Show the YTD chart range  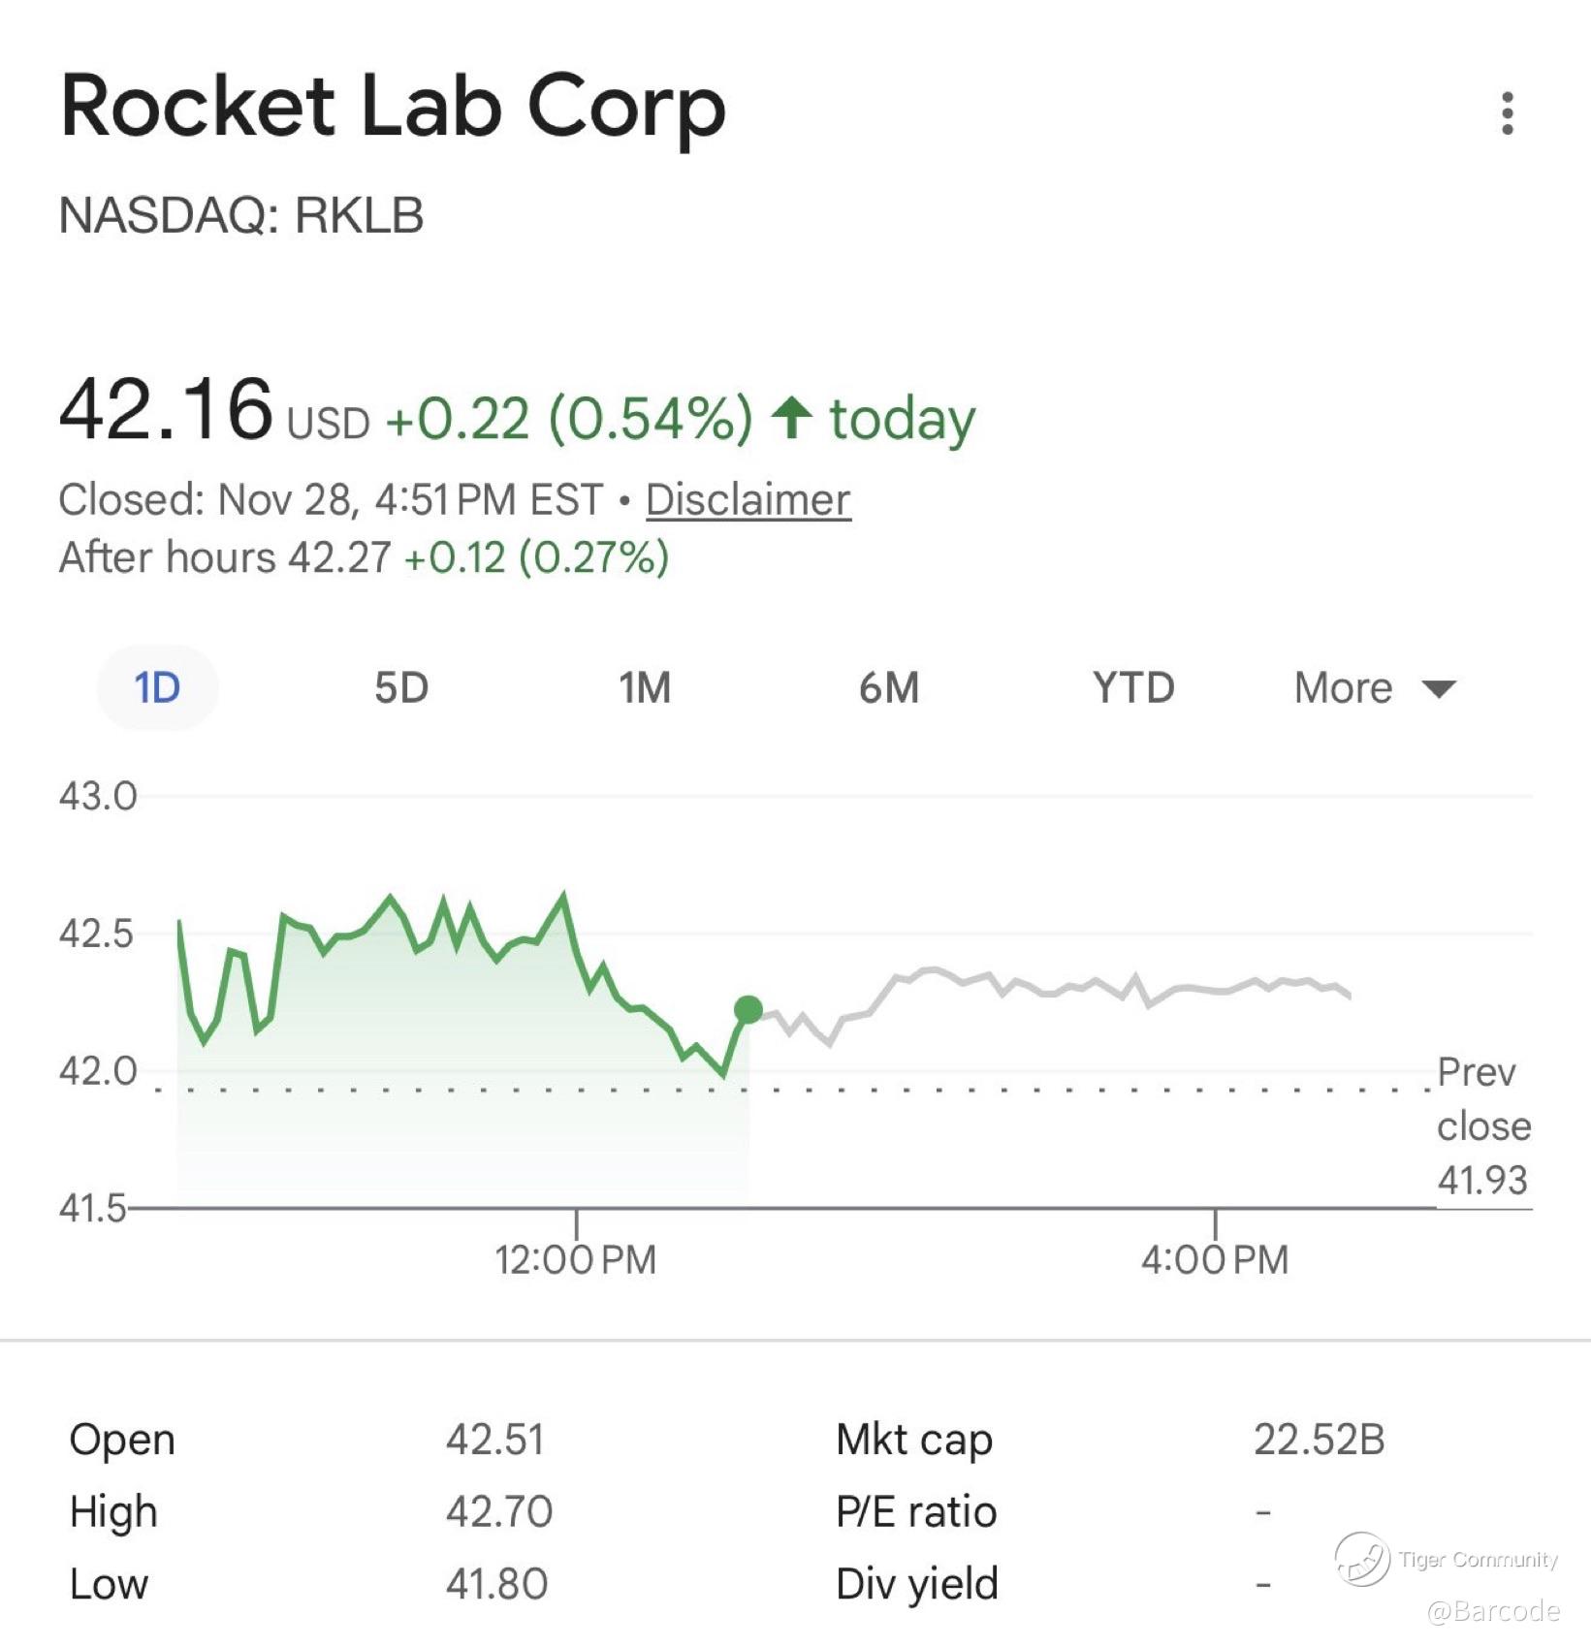point(1133,688)
